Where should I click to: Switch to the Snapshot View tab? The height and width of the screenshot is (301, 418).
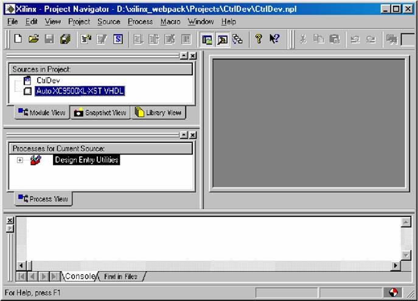[x=100, y=113]
